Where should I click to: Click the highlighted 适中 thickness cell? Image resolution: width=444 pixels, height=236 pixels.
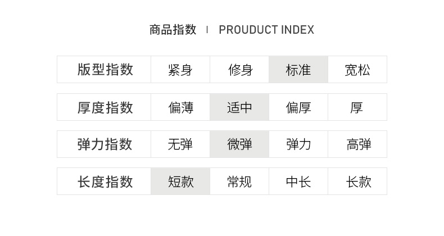(x=239, y=107)
